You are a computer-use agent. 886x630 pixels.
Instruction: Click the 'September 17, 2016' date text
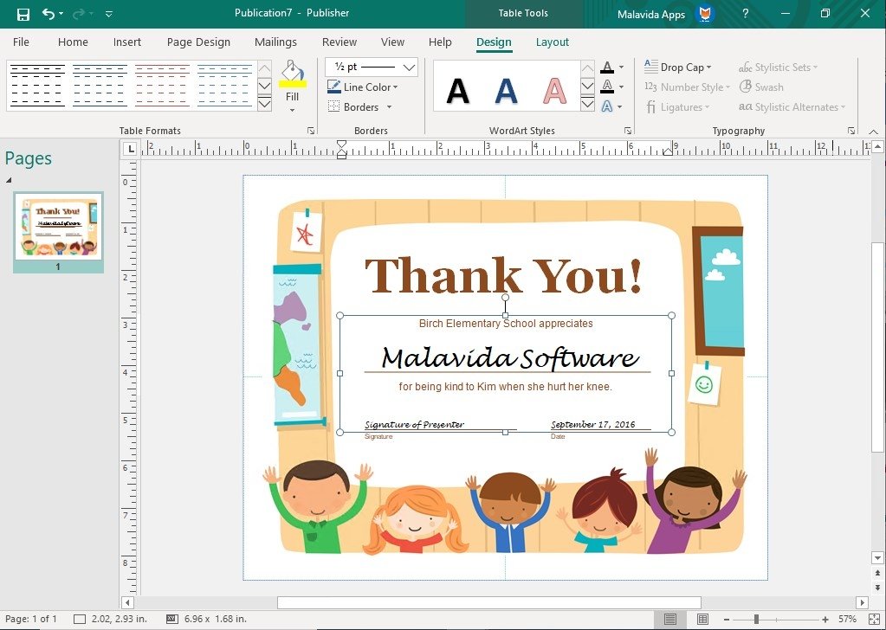[x=592, y=425]
